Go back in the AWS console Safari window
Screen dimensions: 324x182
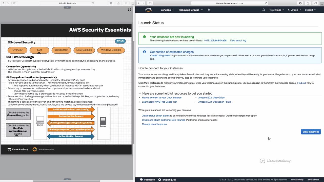click(x=139, y=3)
